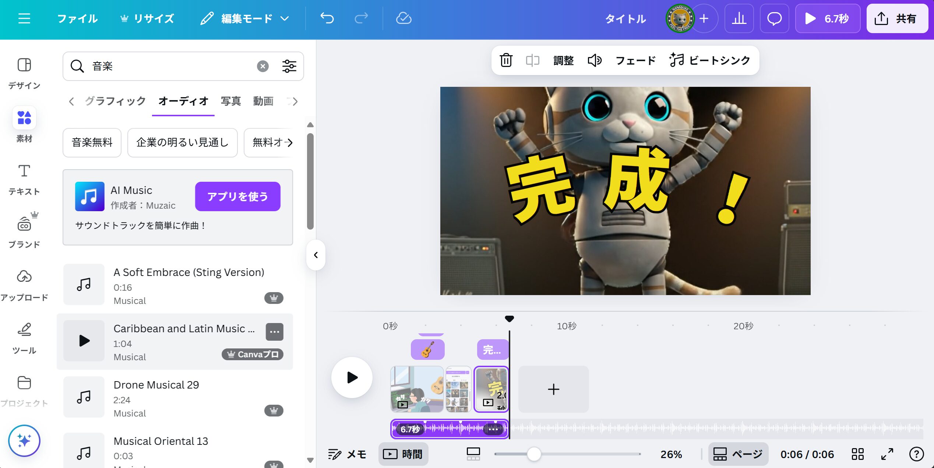Screen dimensions: 934x468
Task: Select the 企業の明るい見通し chip
Action: [183, 142]
